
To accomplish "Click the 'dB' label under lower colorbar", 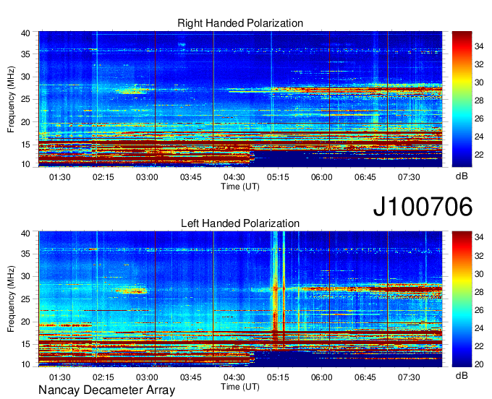I will (x=462, y=375).
